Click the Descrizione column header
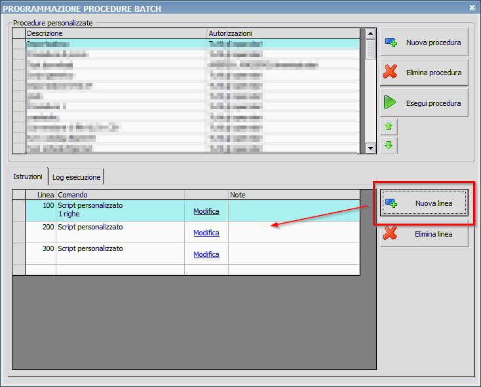Screen dimensions: 481x387 point(116,33)
